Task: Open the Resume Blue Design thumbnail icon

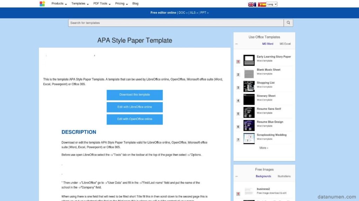Action: click(249, 125)
